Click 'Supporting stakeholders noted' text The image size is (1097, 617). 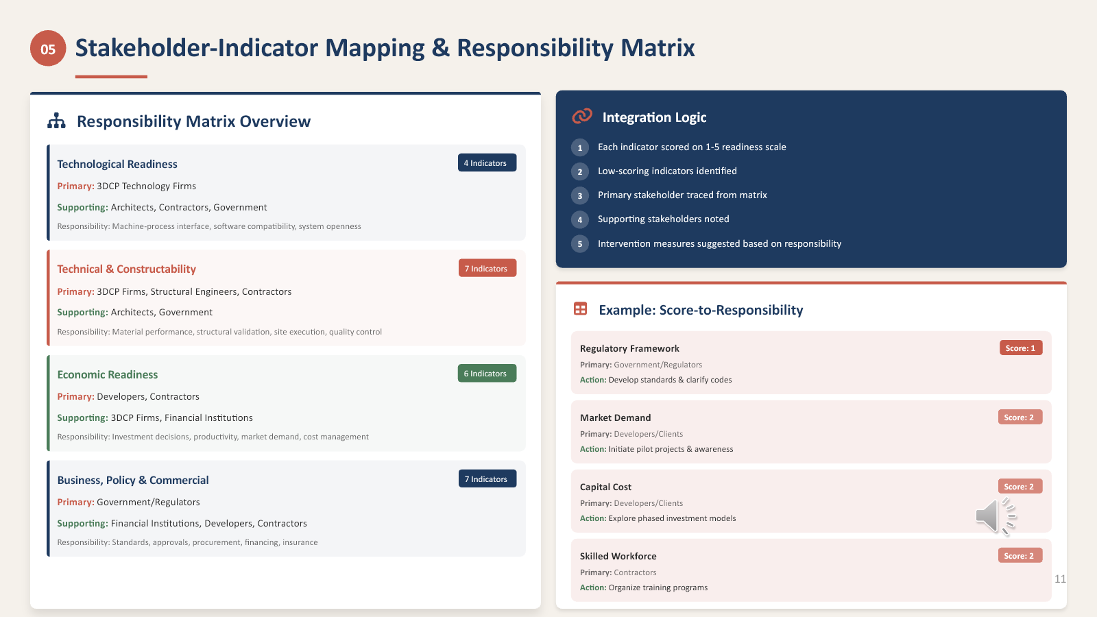[663, 219]
